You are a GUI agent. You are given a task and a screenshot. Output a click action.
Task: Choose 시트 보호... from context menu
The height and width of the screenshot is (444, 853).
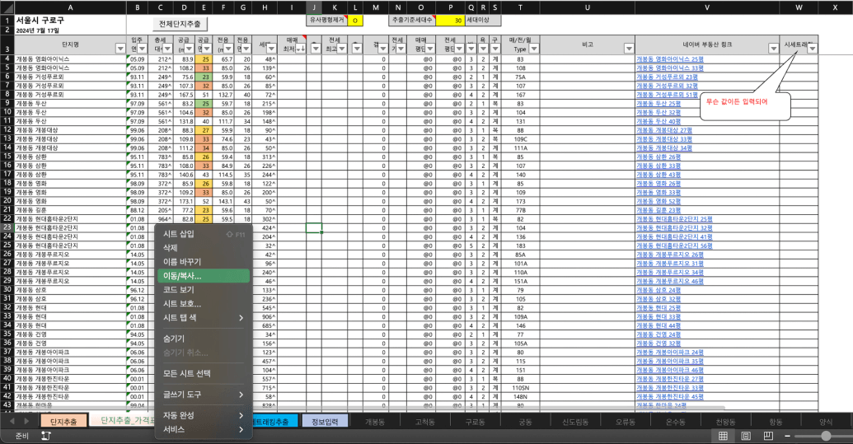202,303
